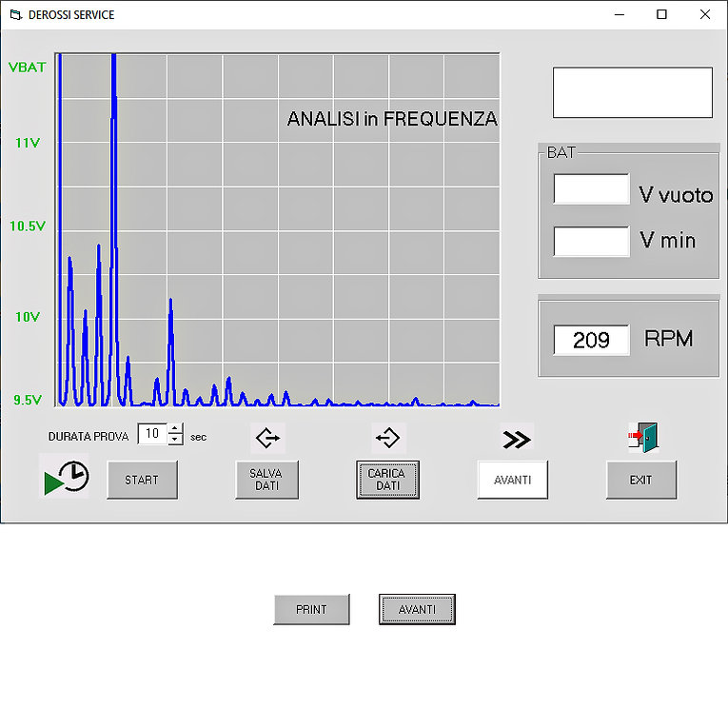Focus the V vuoto input box
728x728 pixels.
(591, 189)
